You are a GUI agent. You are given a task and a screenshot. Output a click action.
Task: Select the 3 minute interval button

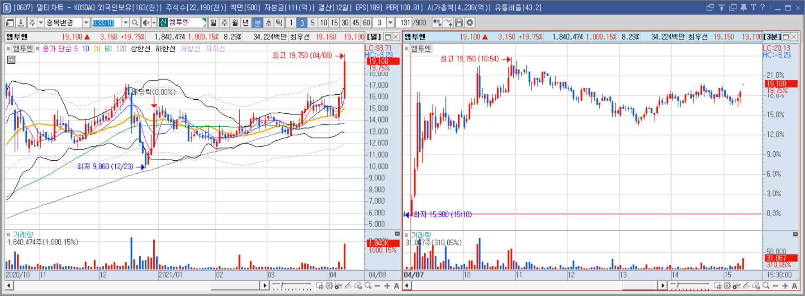(x=302, y=23)
